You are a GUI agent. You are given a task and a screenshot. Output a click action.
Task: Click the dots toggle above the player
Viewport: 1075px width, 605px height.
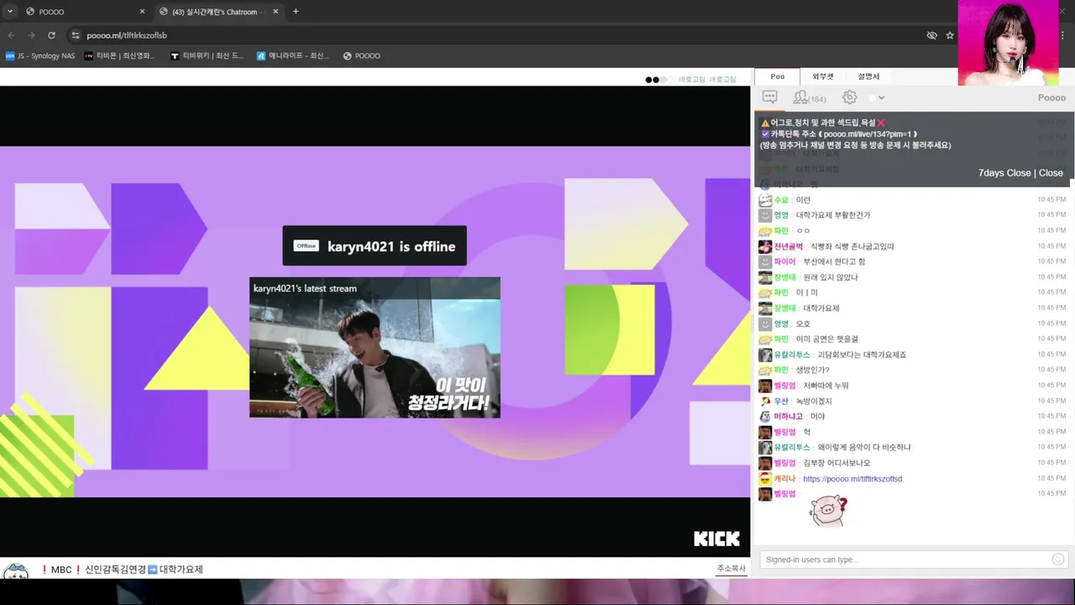pos(658,80)
